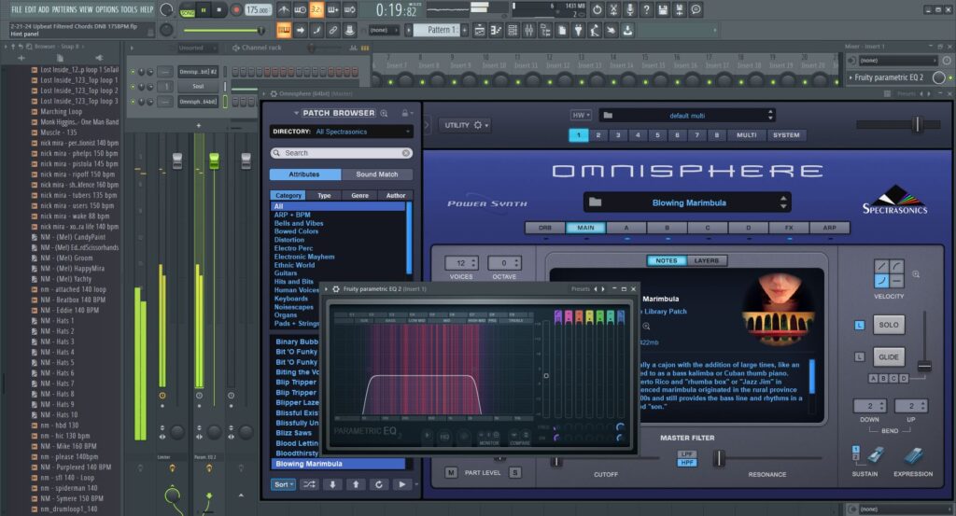Screen dimensions: 956x516
Task: Go to next patch with down arrow
Action: (333, 484)
